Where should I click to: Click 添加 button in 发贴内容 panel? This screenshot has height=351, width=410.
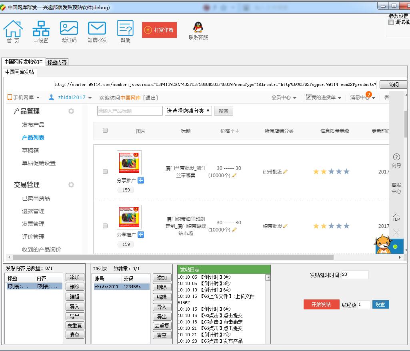75,277
